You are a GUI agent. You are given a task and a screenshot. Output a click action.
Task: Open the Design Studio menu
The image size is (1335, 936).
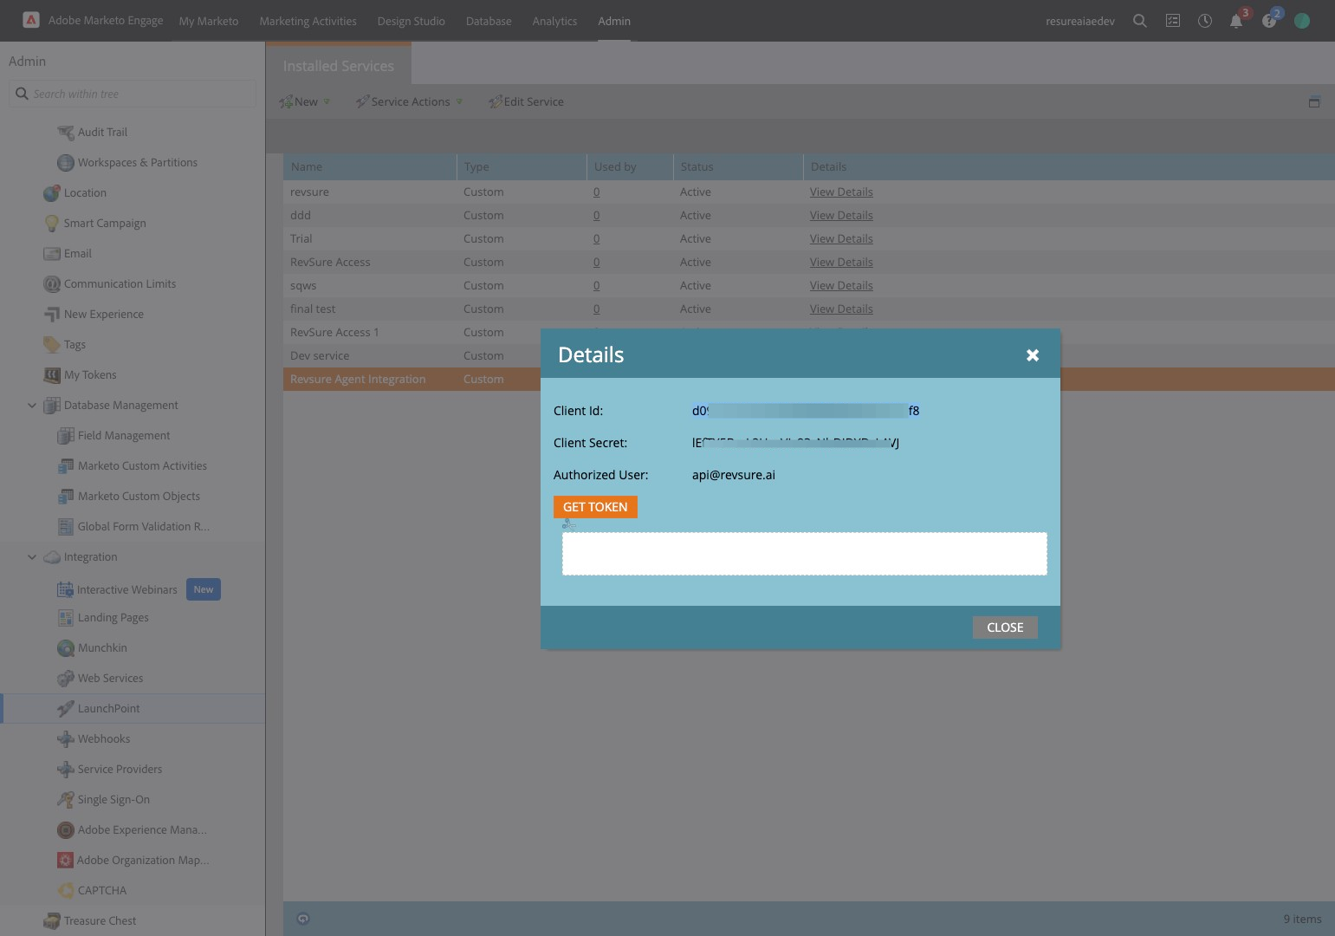[411, 21]
